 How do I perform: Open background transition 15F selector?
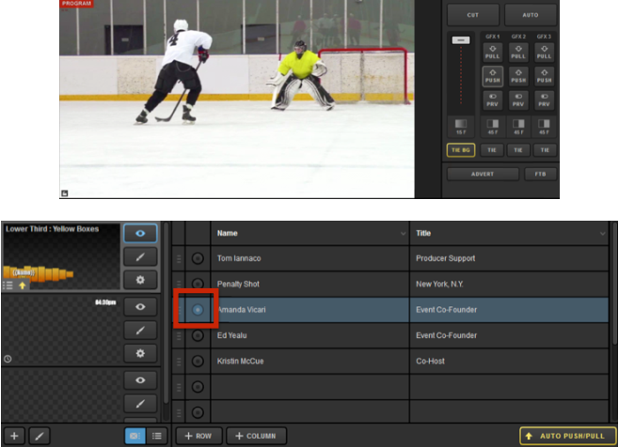pos(460,127)
